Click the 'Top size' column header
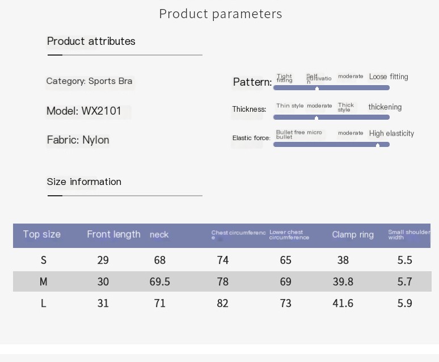 pyautogui.click(x=42, y=234)
